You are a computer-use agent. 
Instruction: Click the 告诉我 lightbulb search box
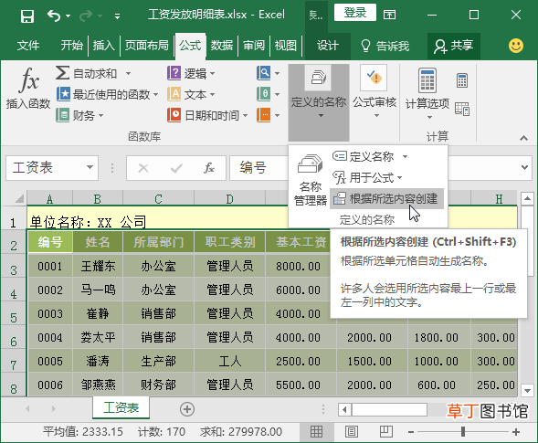[x=385, y=46]
